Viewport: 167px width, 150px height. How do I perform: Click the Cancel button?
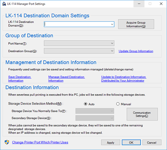(x=152, y=143)
